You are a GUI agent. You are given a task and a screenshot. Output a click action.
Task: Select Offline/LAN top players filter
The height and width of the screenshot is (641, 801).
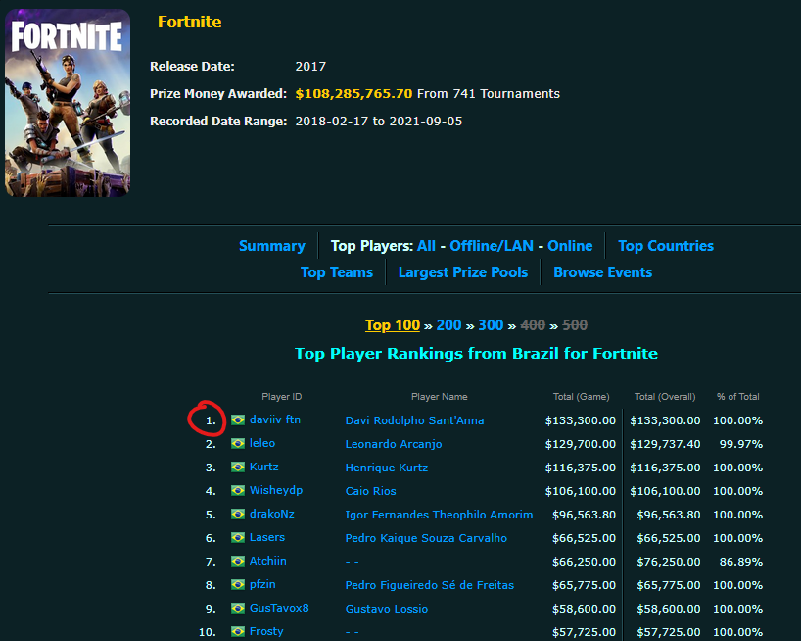pos(492,246)
